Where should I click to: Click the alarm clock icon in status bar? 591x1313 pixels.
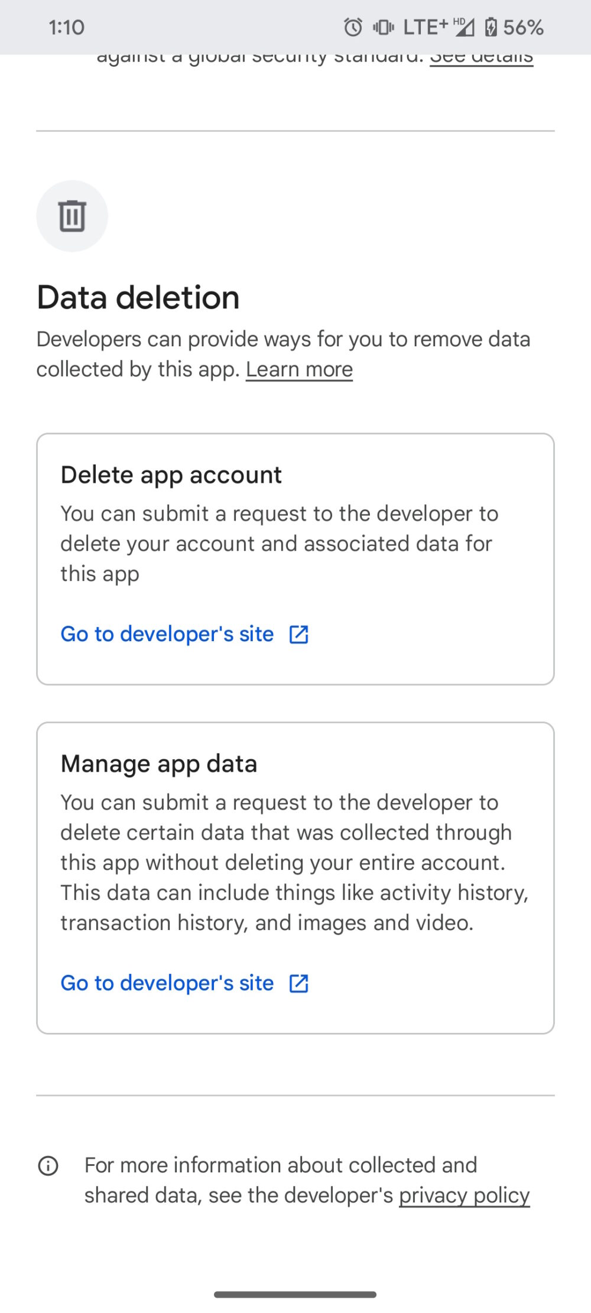[x=353, y=27]
